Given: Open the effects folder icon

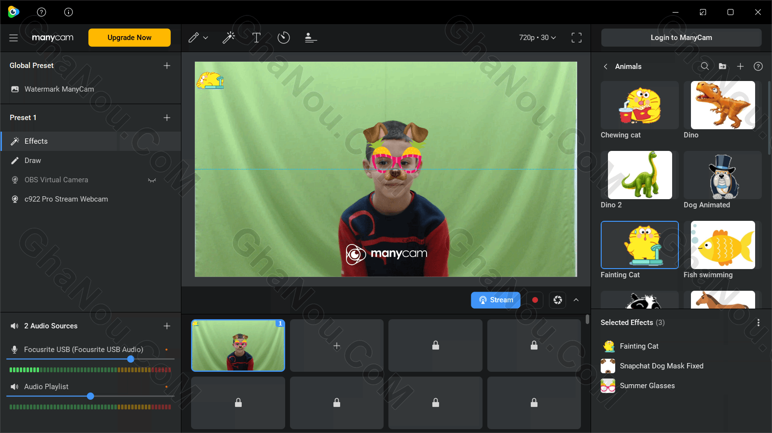Looking at the screenshot, I should click(722, 66).
